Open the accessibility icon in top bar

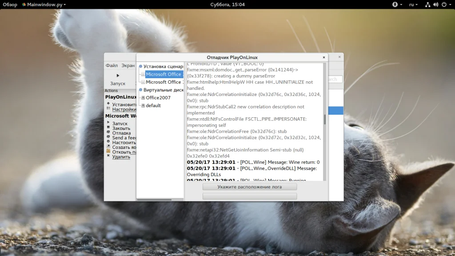[395, 4]
